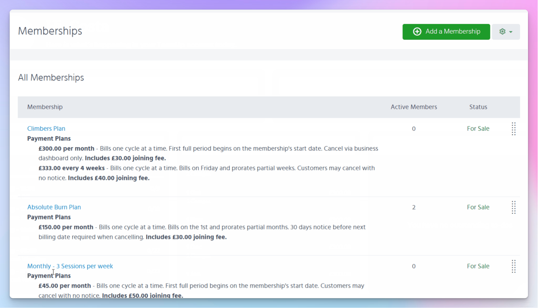The image size is (538, 308).
Task: Select For Sale status of Absolute Burn Plan
Action: coord(478,207)
